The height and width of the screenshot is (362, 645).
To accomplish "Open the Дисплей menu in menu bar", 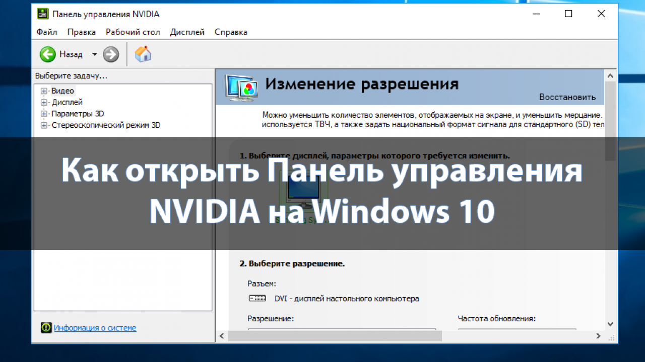I will [x=187, y=32].
